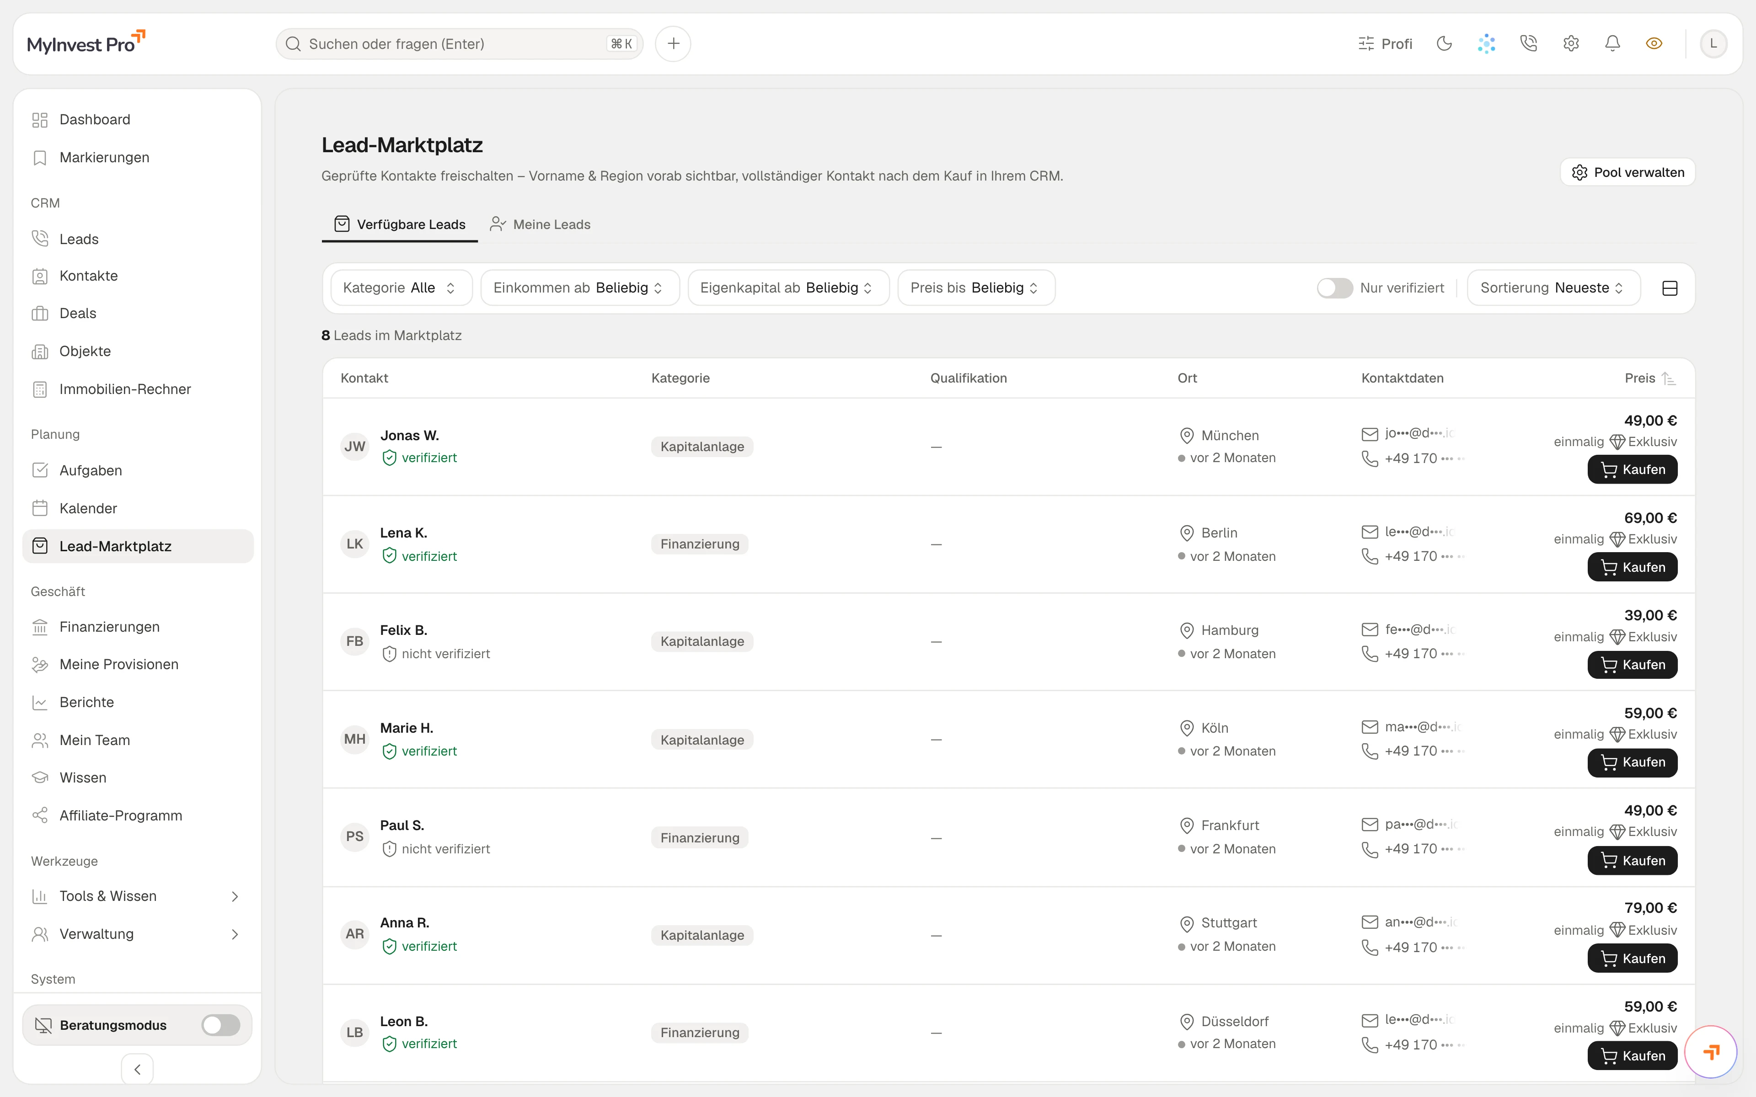Expand Verwaltung submenu
1756x1097 pixels.
(137, 934)
